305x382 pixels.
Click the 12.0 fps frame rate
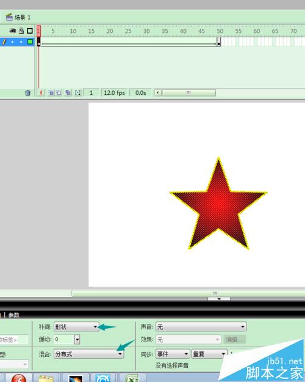click(114, 92)
